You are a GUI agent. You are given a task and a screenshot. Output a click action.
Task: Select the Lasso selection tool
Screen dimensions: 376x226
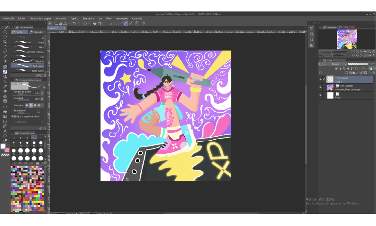pos(5,51)
